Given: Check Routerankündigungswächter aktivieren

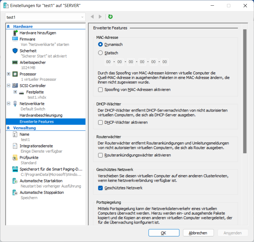Looking at the screenshot, I should [x=101, y=155].
